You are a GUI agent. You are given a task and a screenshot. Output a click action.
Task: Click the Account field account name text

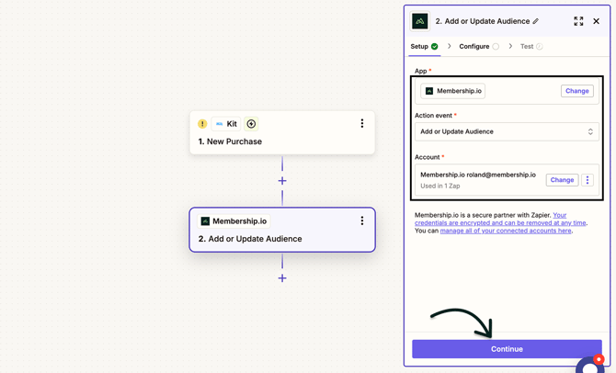[478, 175]
